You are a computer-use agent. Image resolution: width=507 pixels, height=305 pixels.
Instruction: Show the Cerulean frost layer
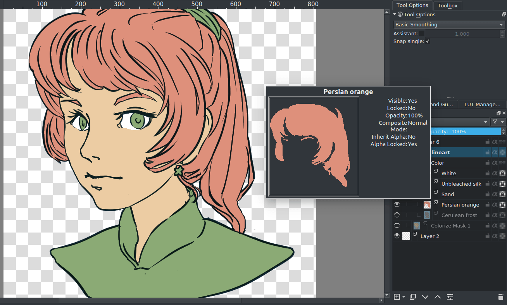click(396, 215)
